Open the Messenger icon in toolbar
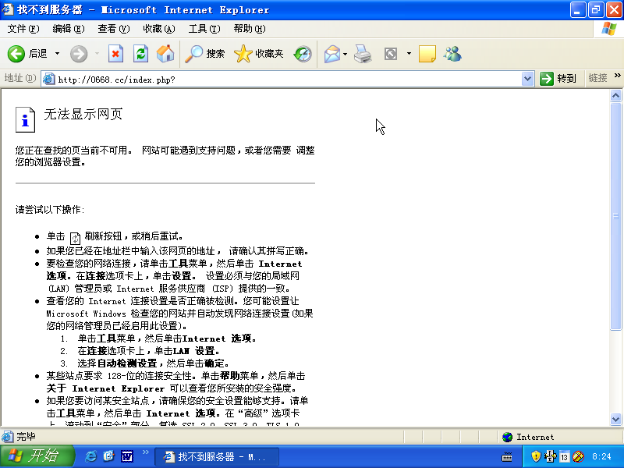The image size is (624, 468). click(x=452, y=54)
